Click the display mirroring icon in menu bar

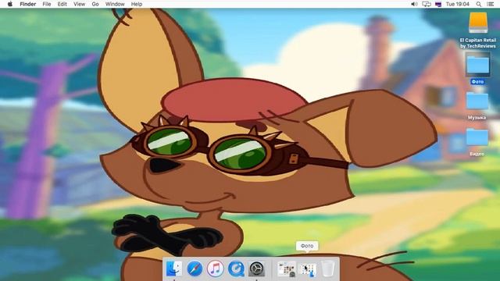(x=427, y=4)
